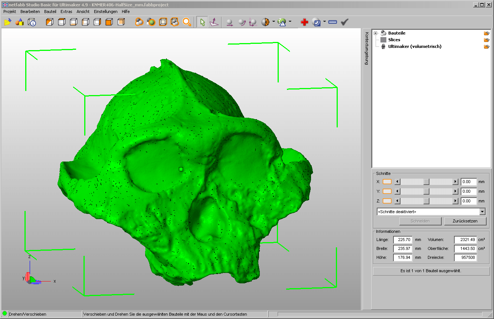The height and width of the screenshot is (319, 494).
Task: Expand the Bauteile tree node
Action: point(376,33)
